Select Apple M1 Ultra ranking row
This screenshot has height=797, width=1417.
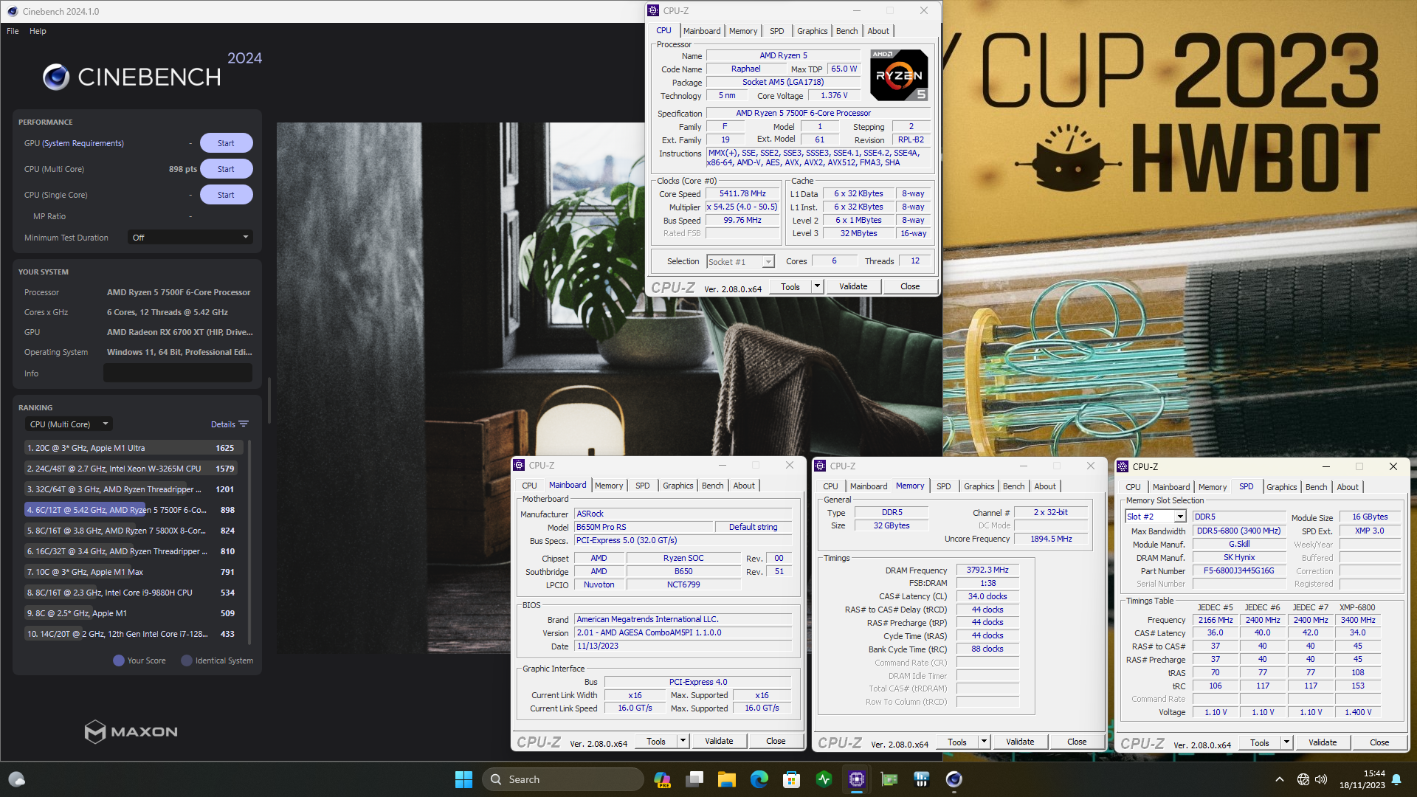[134, 448]
